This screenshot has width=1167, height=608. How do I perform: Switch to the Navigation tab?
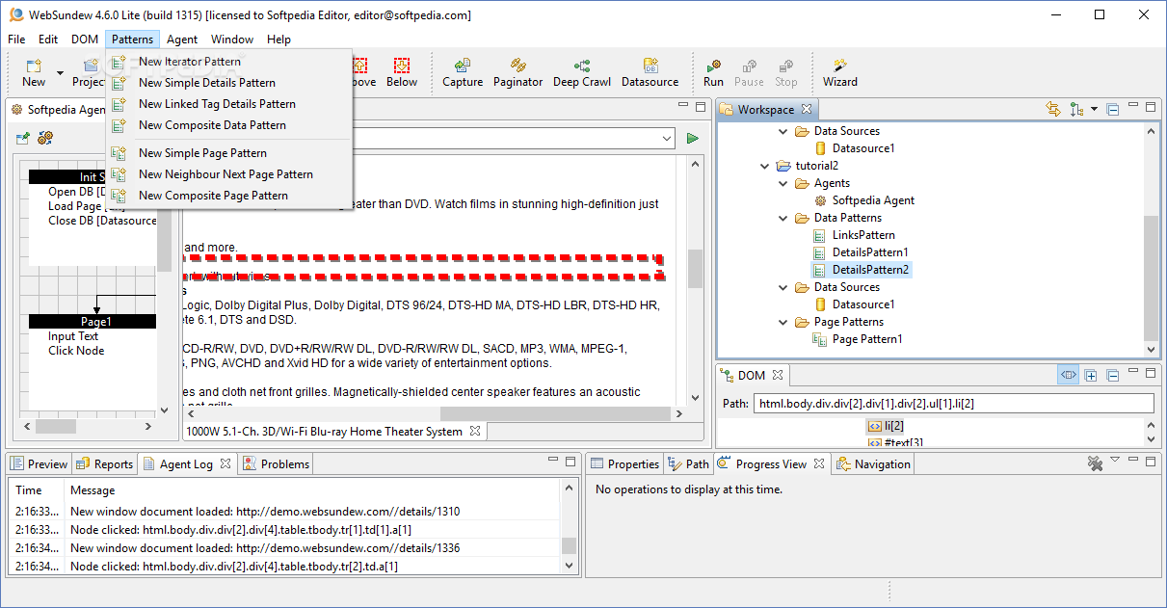click(x=873, y=463)
